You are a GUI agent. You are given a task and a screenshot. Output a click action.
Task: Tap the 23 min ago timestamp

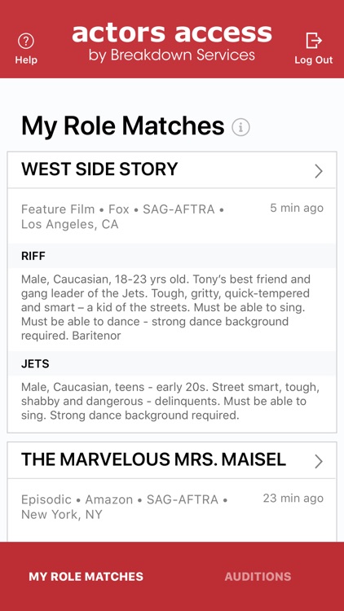pos(293,499)
